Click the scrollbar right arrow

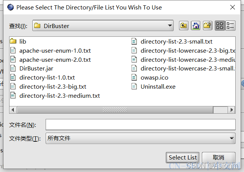pos(232,110)
